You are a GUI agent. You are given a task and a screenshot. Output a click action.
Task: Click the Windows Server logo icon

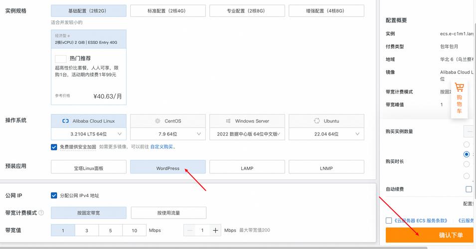tap(228, 121)
